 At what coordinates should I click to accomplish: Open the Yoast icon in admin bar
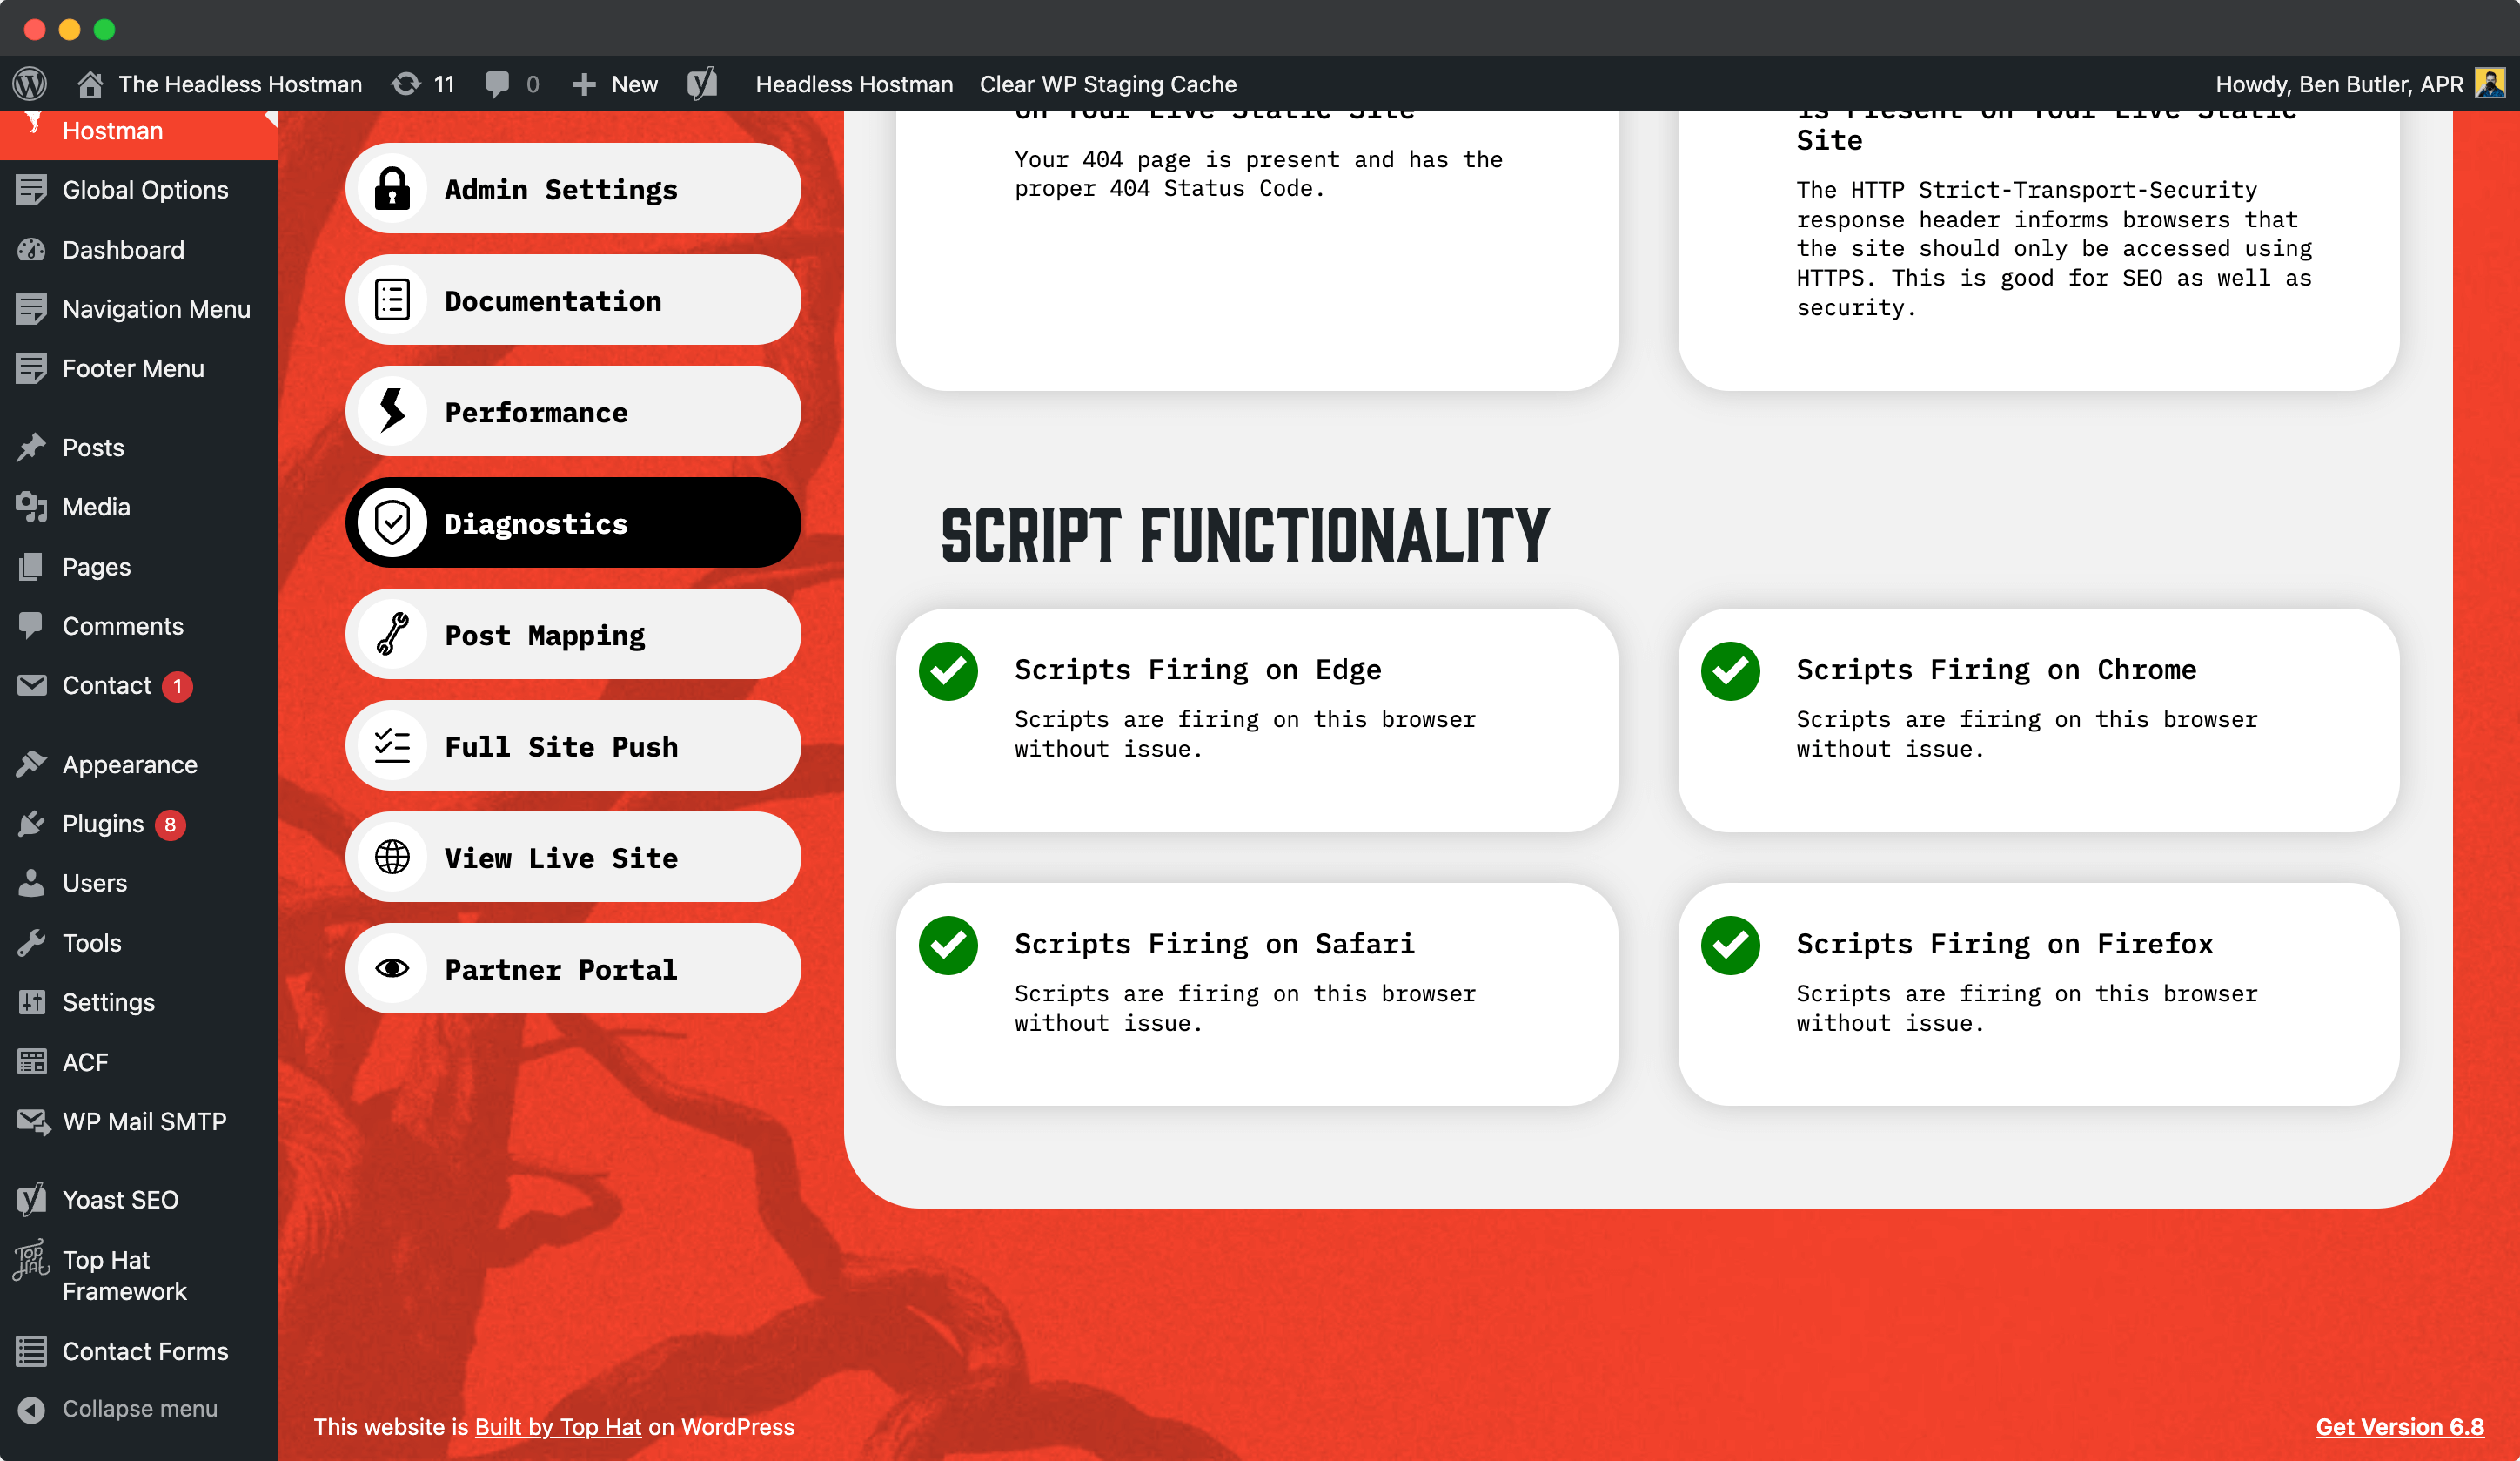pos(702,84)
